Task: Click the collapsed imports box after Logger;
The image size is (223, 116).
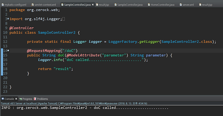Action: click(63, 19)
